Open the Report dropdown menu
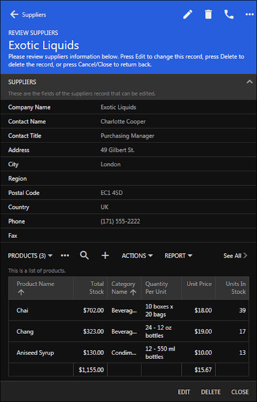This screenshot has width=257, height=402. pyautogui.click(x=178, y=256)
